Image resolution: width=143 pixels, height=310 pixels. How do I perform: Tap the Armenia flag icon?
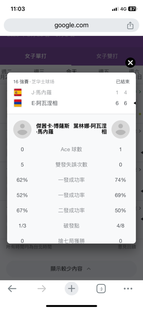pos(18,103)
